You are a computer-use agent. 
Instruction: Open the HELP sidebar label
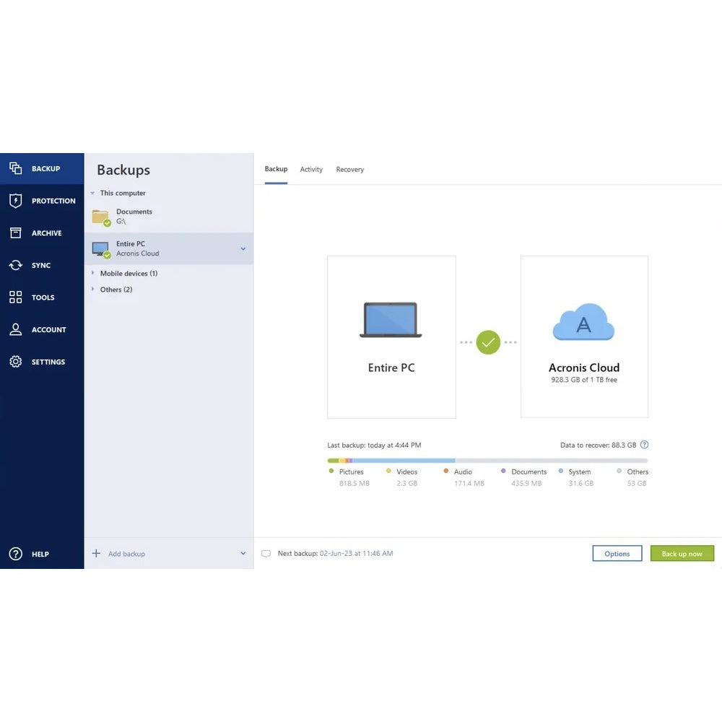coord(40,554)
